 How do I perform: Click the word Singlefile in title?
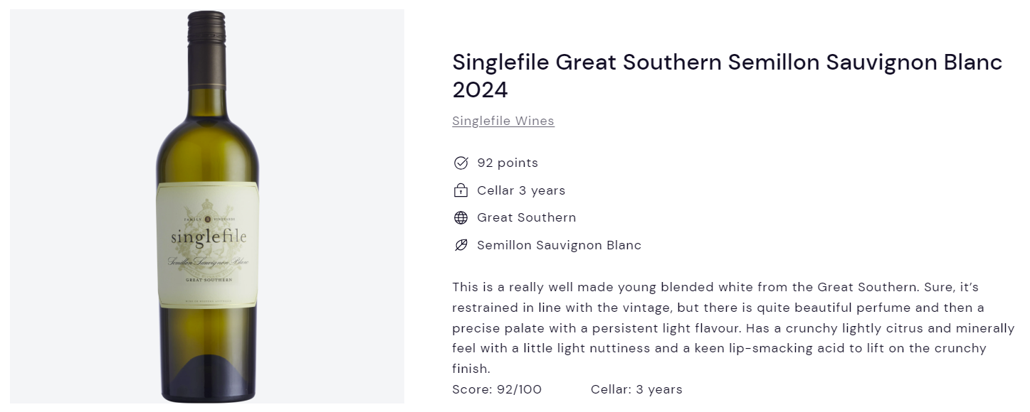(x=500, y=63)
